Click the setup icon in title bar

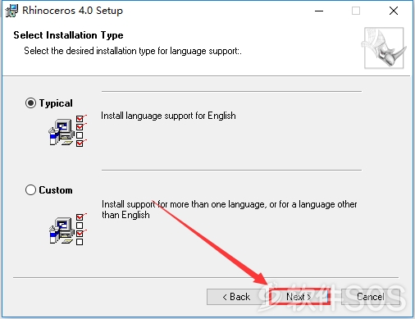click(x=11, y=11)
